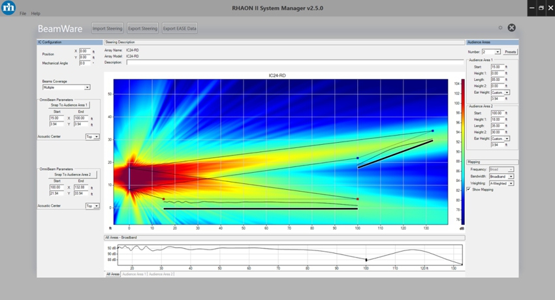Switch to Audience Area 2 tab
Screen dimensions: 555x300
click(161, 274)
